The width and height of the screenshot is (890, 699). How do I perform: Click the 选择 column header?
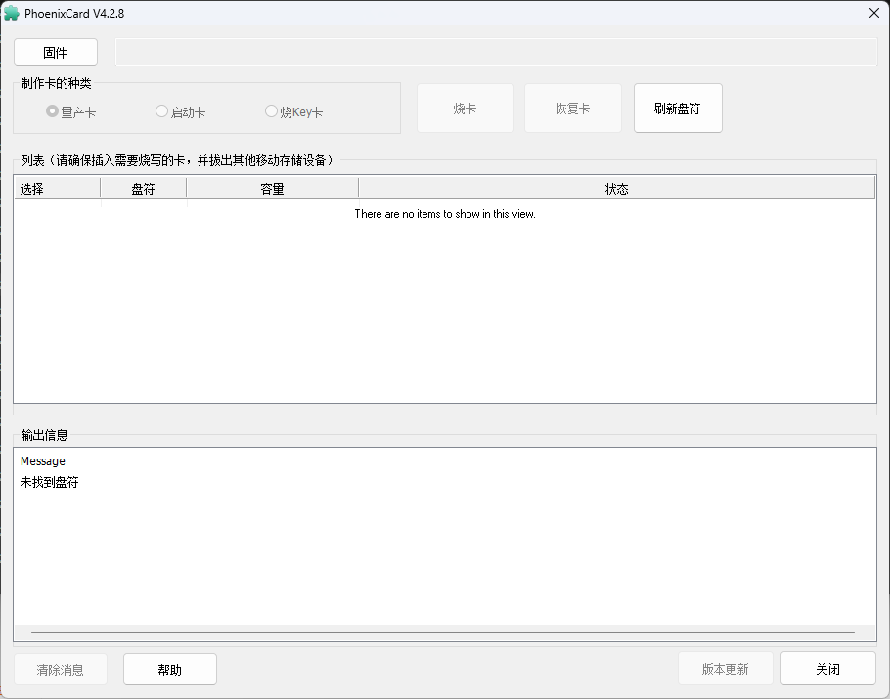[x=57, y=189]
